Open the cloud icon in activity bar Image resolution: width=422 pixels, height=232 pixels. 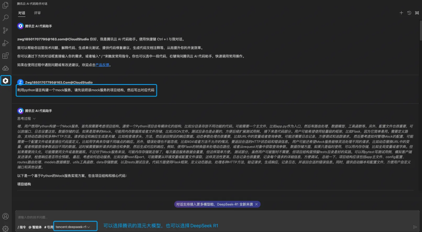click(5, 68)
